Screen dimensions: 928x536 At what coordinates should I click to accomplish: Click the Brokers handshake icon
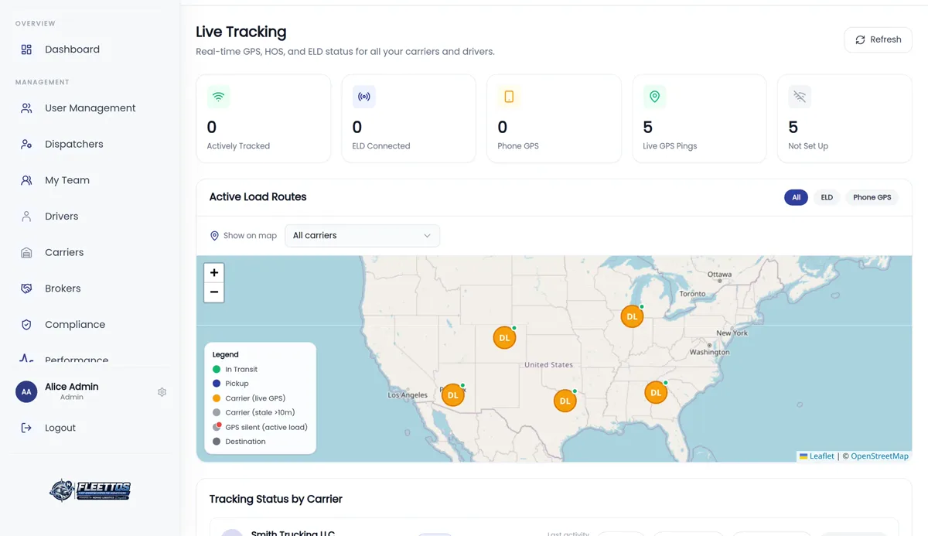[26, 288]
